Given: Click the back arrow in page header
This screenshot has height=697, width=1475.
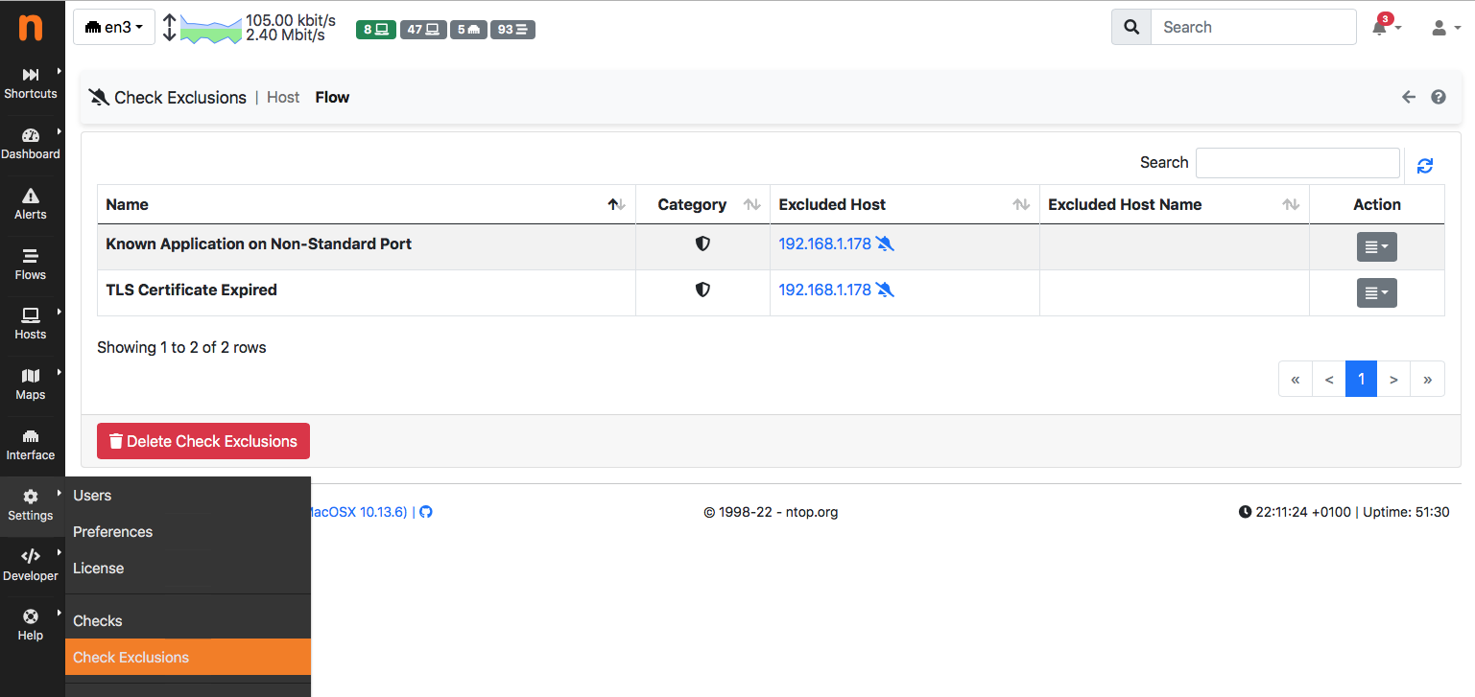Looking at the screenshot, I should [1409, 97].
